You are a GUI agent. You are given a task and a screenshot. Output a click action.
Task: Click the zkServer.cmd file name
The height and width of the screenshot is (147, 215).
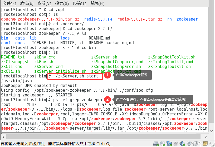click(48, 67)
